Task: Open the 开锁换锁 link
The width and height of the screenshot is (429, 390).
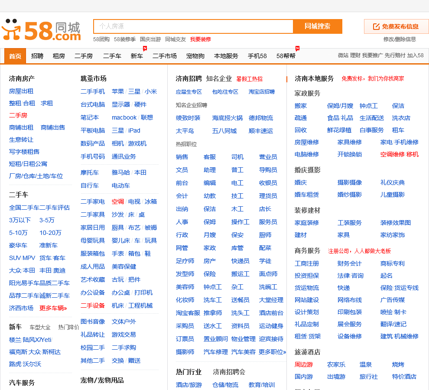Action: pos(350,154)
